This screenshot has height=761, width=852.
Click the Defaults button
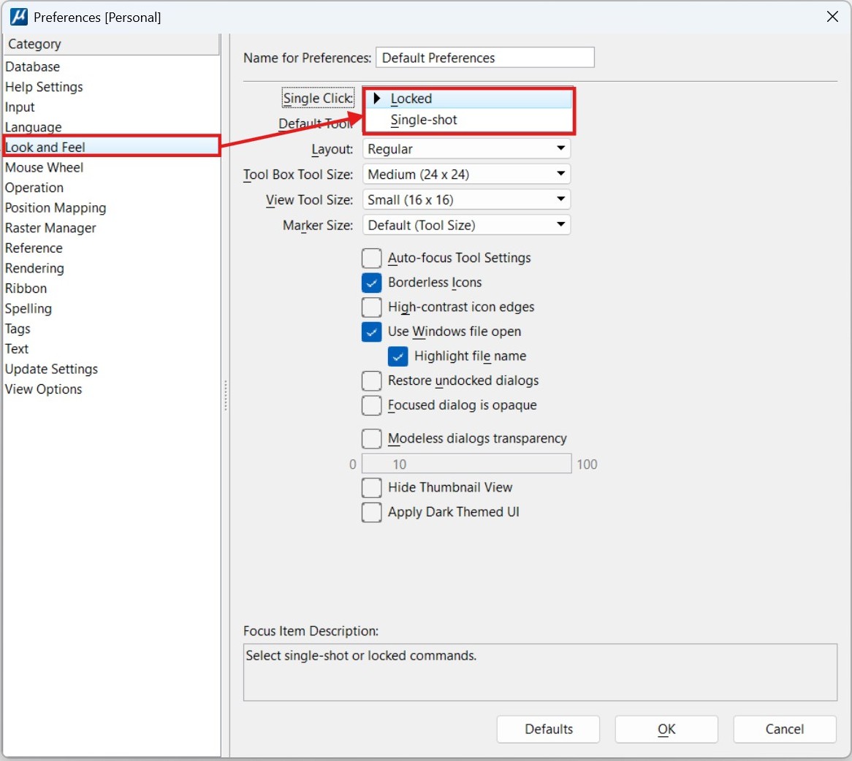(x=548, y=729)
